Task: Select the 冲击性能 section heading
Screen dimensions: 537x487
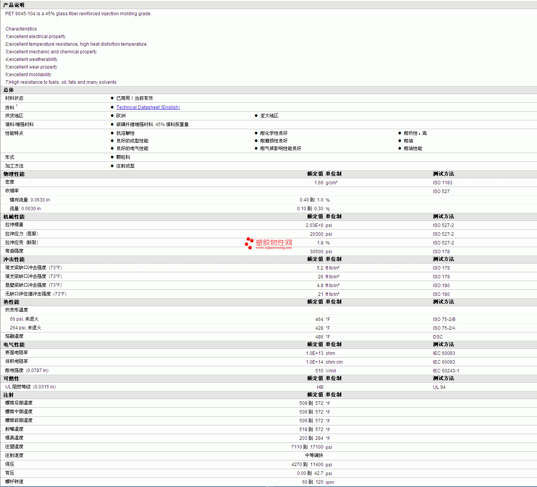Action: pyautogui.click(x=14, y=259)
